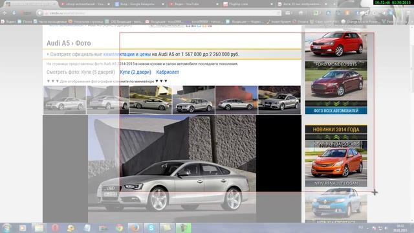
Task: Open Windows Explorer folder in taskbar
Action: coord(39,228)
